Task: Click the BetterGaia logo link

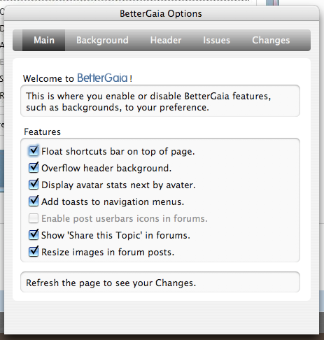Action: pos(102,78)
